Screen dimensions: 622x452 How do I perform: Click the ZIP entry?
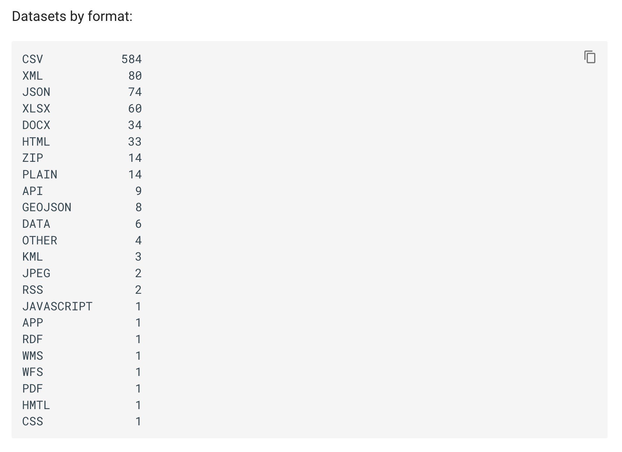32,158
